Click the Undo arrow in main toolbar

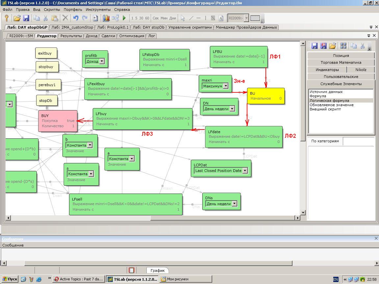click(x=76, y=18)
